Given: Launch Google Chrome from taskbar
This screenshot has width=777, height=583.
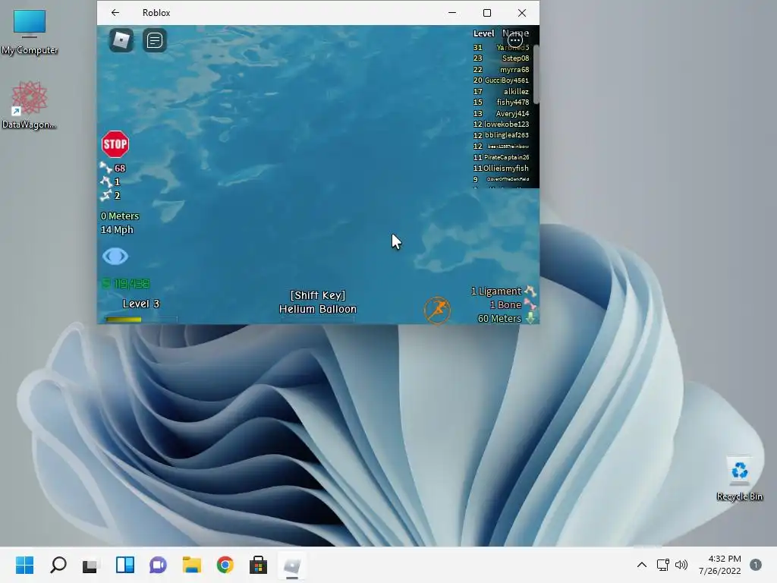Looking at the screenshot, I should [x=225, y=565].
